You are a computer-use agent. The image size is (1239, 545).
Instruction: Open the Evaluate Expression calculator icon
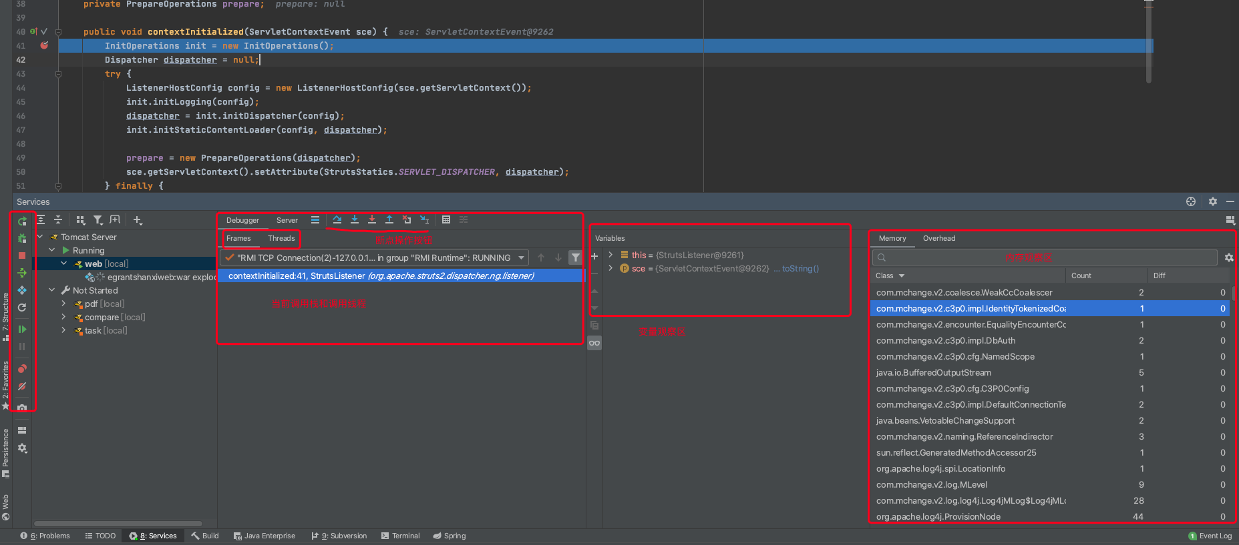(x=446, y=219)
